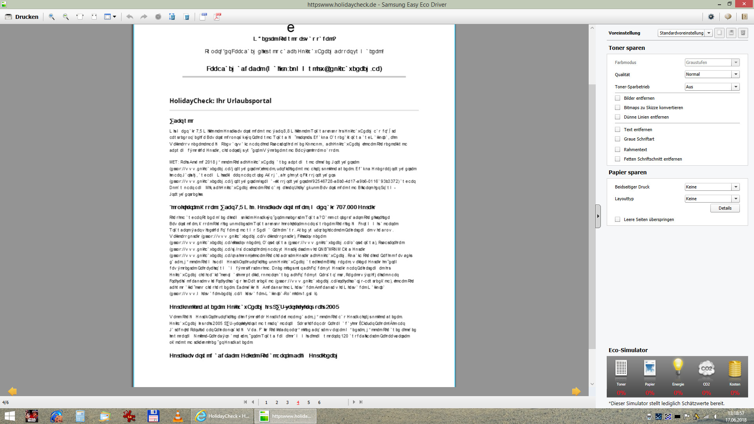This screenshot has height=424, width=754.
Task: Toggle Text entfernen checkbox
Action: [x=618, y=130]
